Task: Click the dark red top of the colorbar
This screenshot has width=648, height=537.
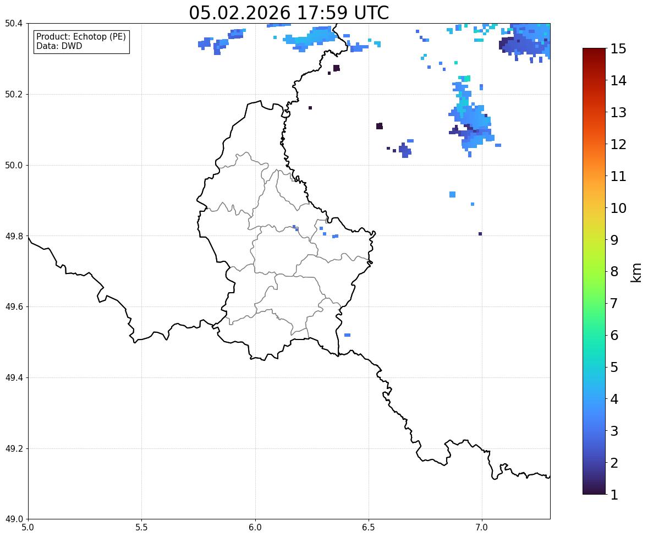Action: 594,52
